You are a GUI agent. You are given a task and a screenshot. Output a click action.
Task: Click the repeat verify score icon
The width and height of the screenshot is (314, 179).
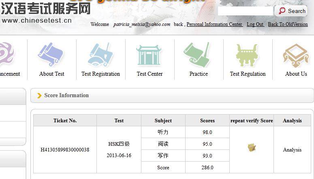click(252, 147)
